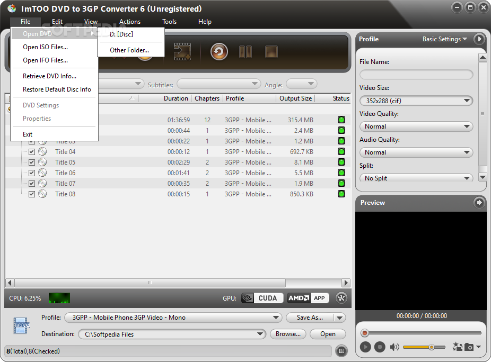Choose Restore Default Disc Info
Image resolution: width=491 pixels, height=362 pixels.
point(55,89)
